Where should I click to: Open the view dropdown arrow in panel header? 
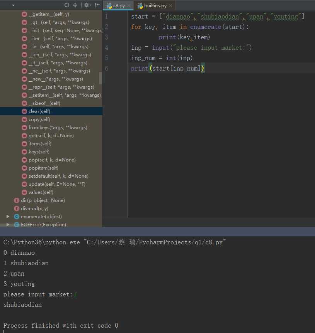coord(14,5)
